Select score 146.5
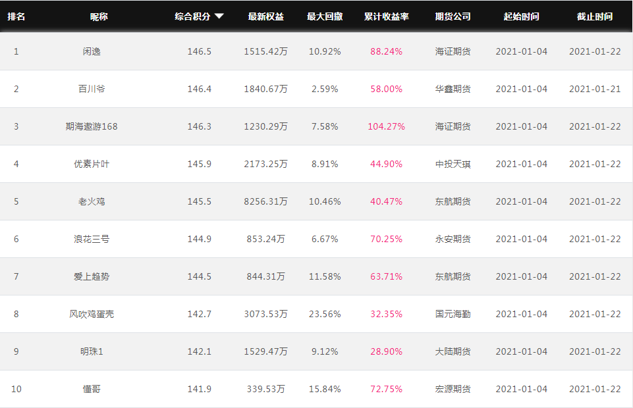Viewport: 633px width, 408px height. [200, 51]
